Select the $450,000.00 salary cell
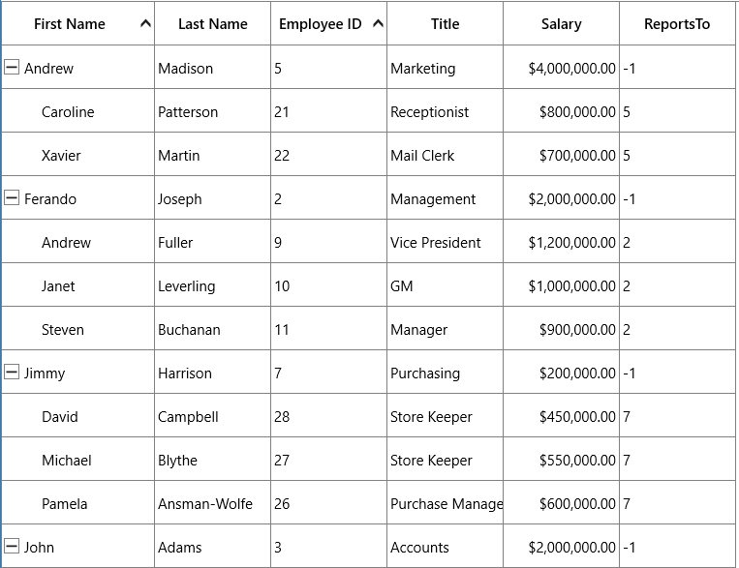This screenshot has height=568, width=739. coord(561,417)
